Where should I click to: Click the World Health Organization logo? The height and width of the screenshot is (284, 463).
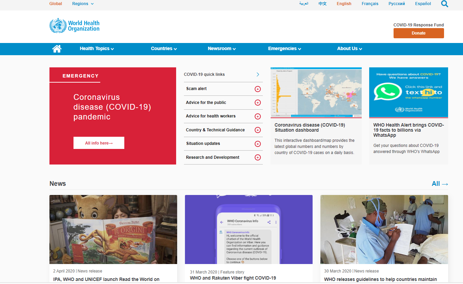[75, 26]
